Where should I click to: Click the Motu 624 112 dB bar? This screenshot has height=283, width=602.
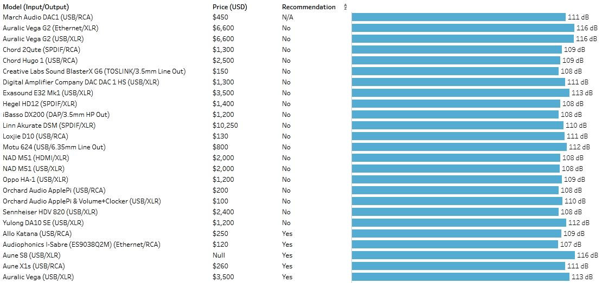click(459, 147)
